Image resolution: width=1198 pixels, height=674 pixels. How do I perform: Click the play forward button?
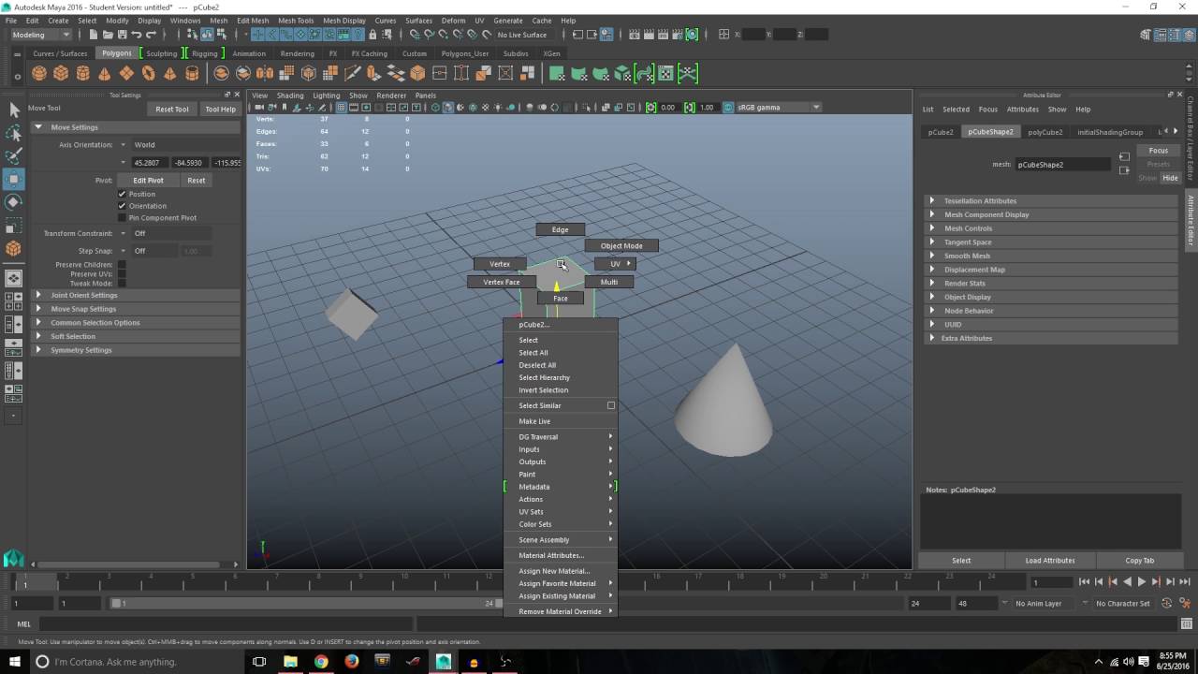point(1141,582)
